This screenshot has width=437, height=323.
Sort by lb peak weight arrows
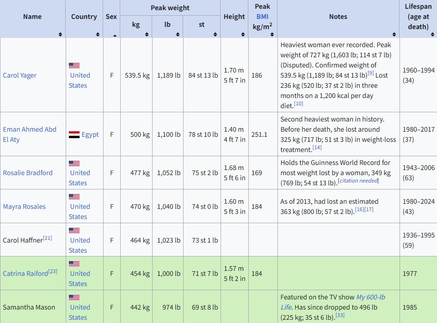(x=178, y=34)
